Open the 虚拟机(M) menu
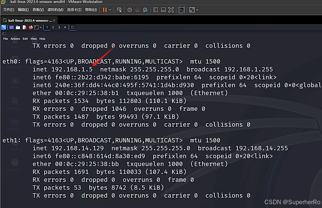Viewport: 322px width, 208px height. click(56, 10)
